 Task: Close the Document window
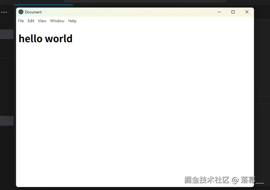point(247,12)
